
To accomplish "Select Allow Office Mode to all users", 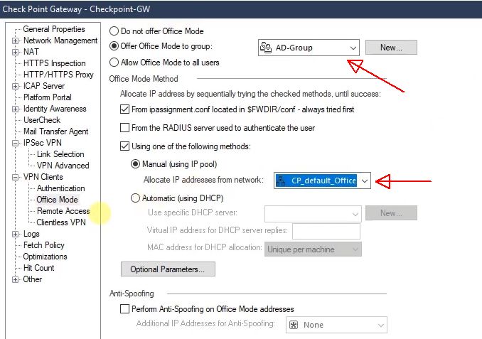I will point(114,63).
